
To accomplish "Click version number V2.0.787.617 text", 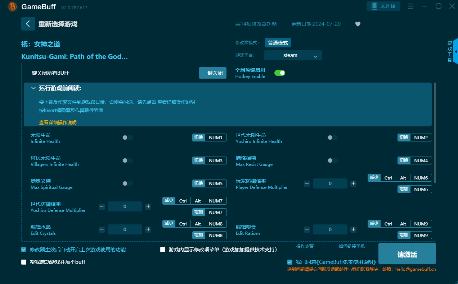I will pos(74,8).
